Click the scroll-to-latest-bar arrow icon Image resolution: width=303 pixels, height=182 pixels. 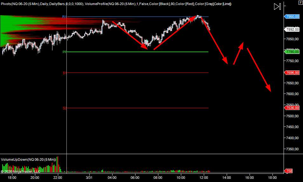click(277, 6)
